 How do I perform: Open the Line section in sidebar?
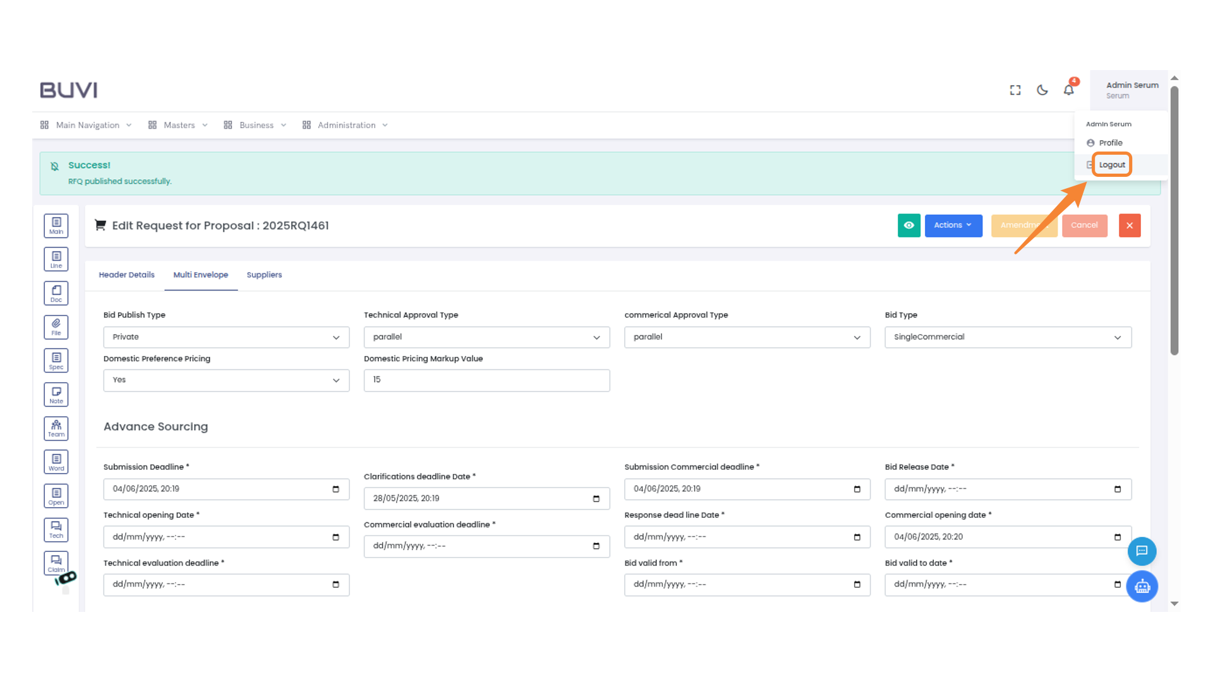(56, 260)
